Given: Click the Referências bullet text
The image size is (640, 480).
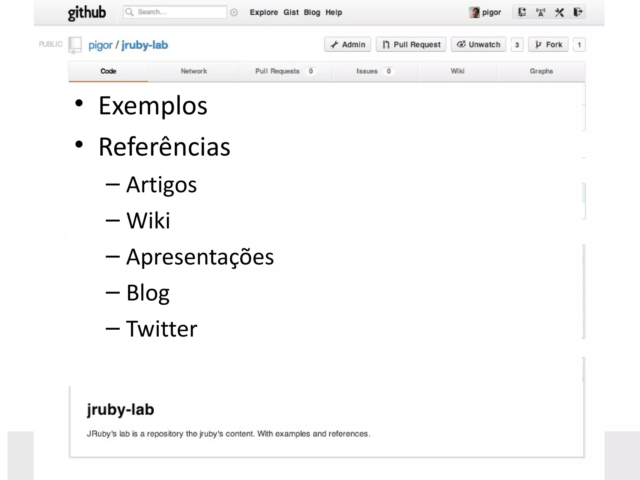Looking at the screenshot, I should tap(164, 146).
